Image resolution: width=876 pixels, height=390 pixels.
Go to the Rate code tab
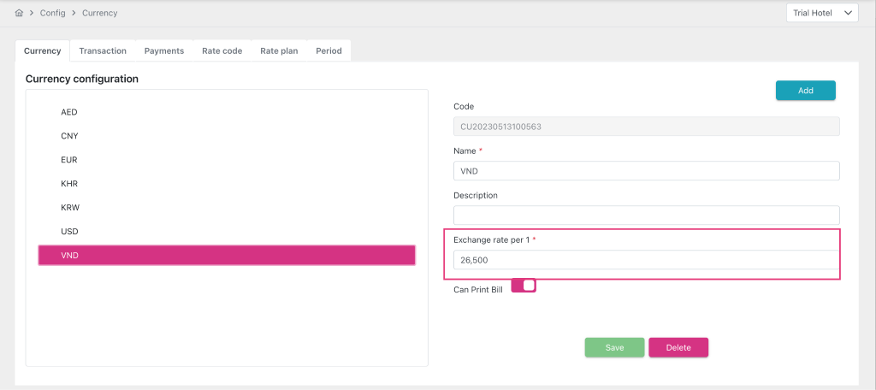[x=222, y=51]
